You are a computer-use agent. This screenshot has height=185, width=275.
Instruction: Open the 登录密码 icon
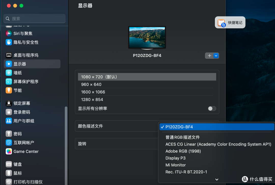pos(9,112)
